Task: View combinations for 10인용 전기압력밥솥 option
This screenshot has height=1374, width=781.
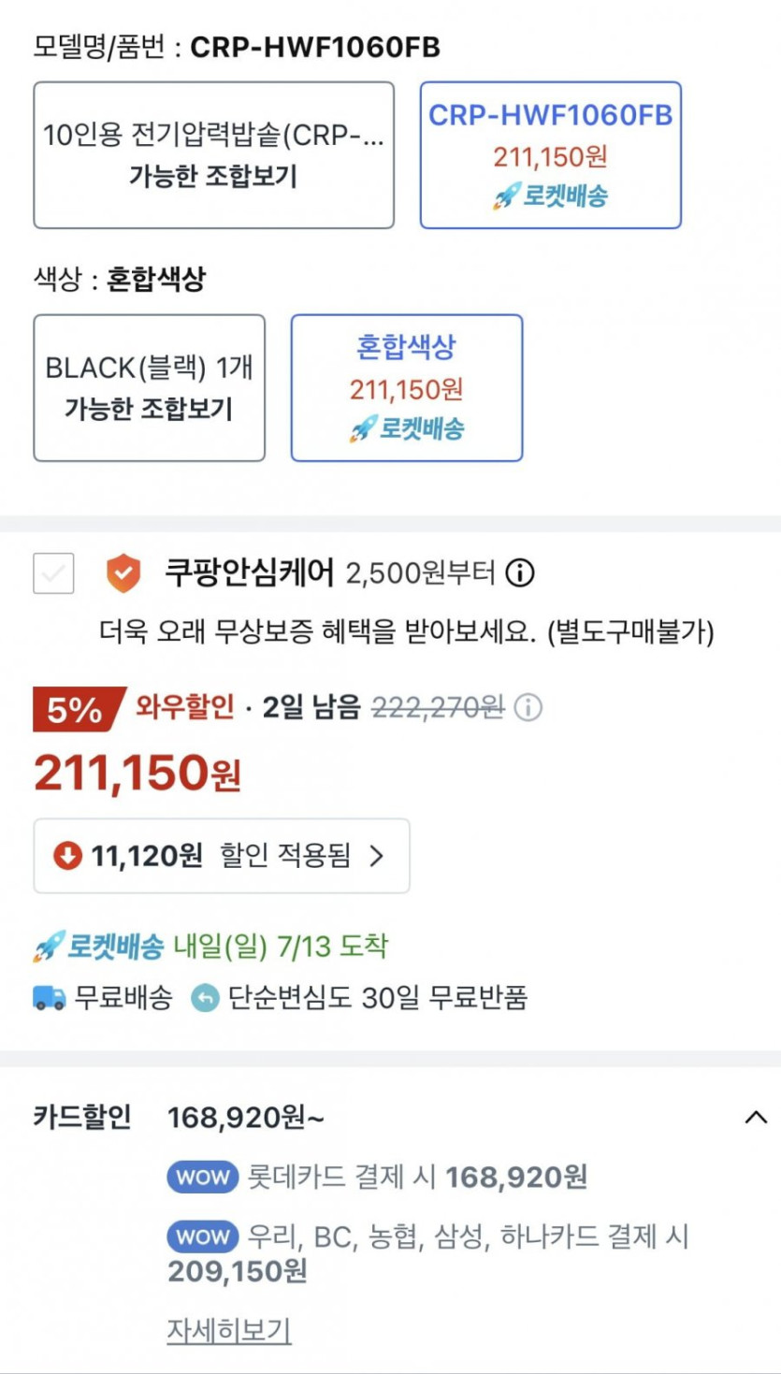Action: [213, 155]
